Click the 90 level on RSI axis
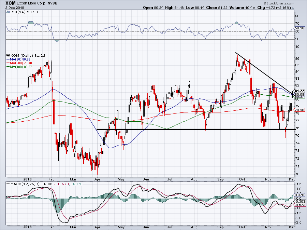 pyautogui.click(x=297, y=16)
